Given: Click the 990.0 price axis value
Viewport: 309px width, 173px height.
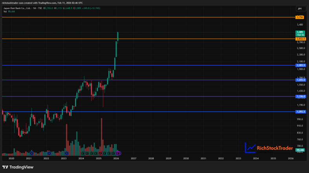Looking at the screenshot, I should (300, 119).
